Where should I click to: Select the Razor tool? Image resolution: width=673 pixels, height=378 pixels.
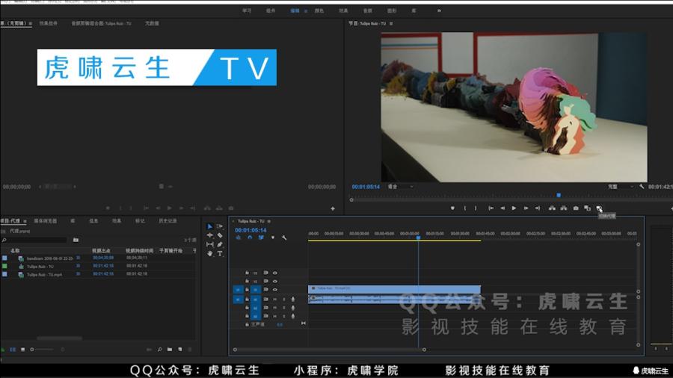tap(220, 235)
